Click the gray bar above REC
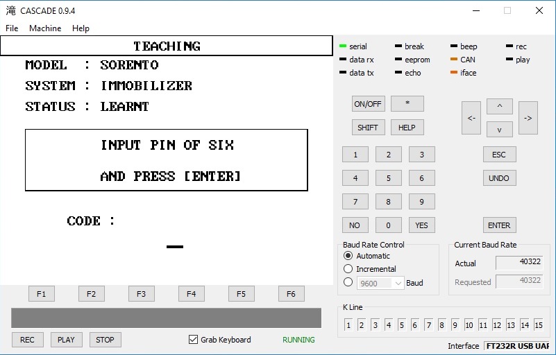556x355 pixels. [166, 318]
